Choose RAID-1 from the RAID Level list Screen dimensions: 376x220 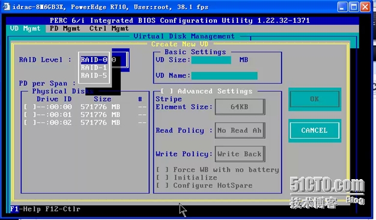(x=94, y=68)
